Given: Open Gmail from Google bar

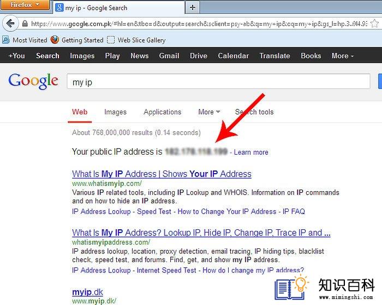Looking at the screenshot, I should [169, 56].
